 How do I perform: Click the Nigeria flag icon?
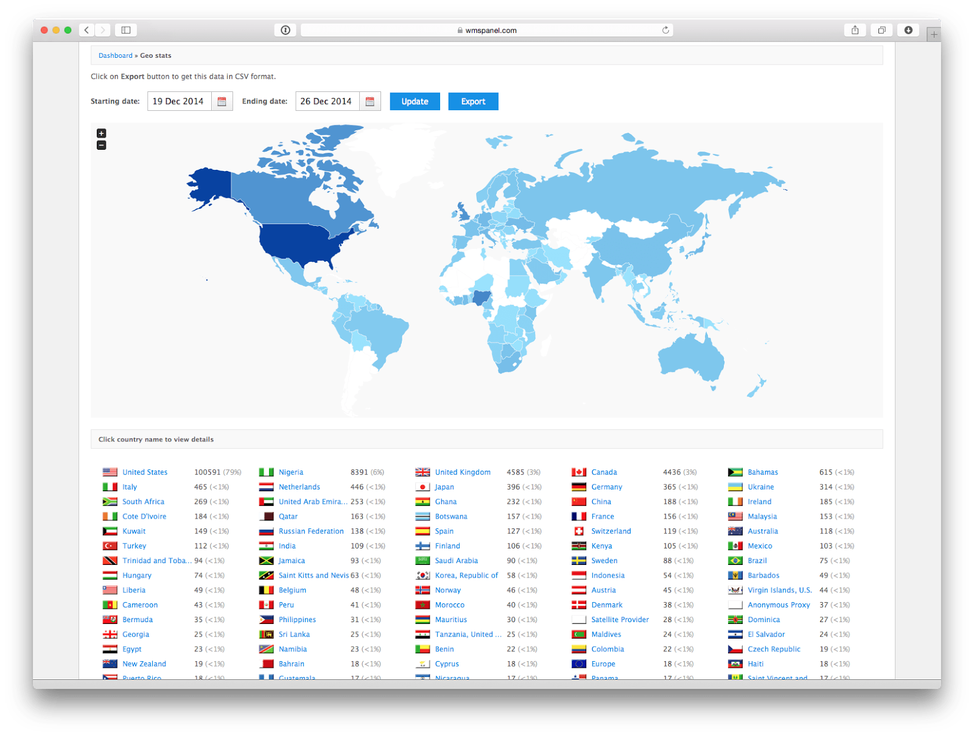tap(266, 472)
